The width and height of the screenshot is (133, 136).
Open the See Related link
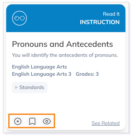coord(106,123)
